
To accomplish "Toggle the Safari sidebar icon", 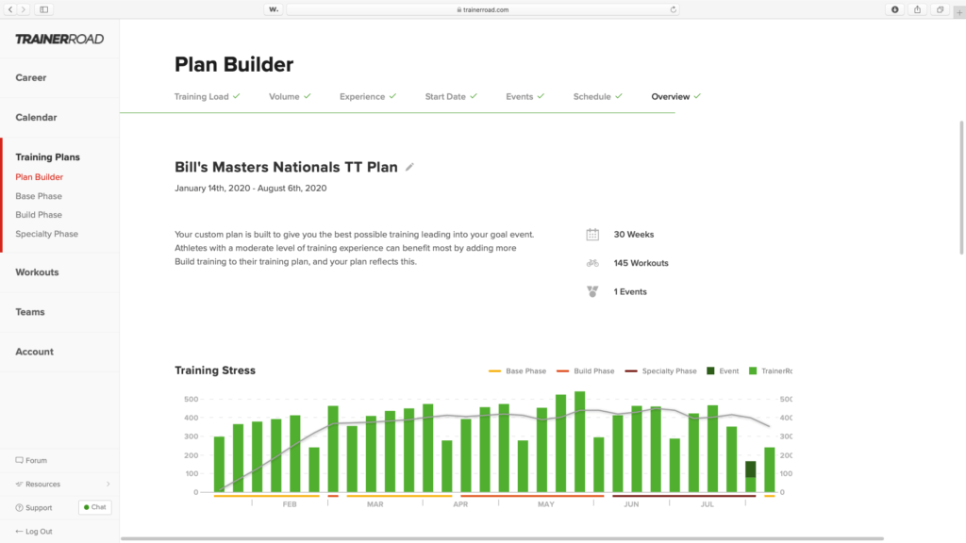I will [x=43, y=9].
